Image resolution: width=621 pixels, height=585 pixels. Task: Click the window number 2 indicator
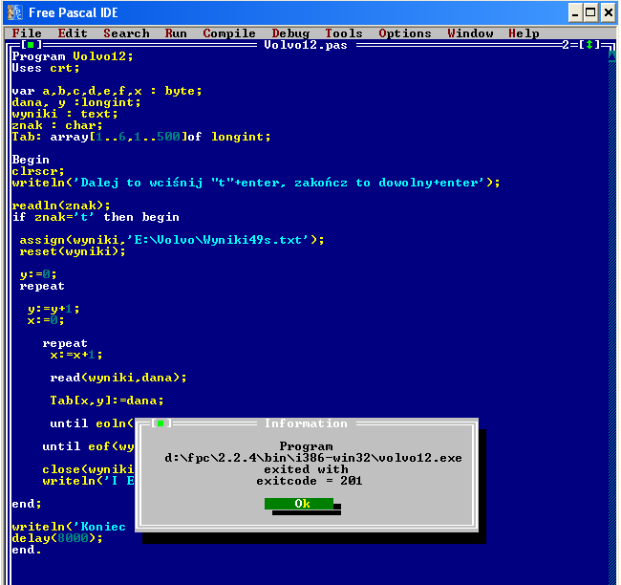coord(567,45)
